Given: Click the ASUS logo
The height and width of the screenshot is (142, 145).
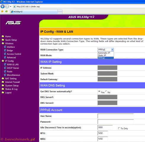Looking at the screenshot, I should point(13,23).
